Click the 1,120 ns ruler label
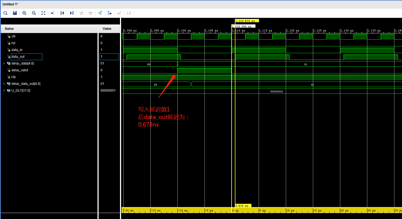This screenshot has height=219, width=402. pos(293,31)
